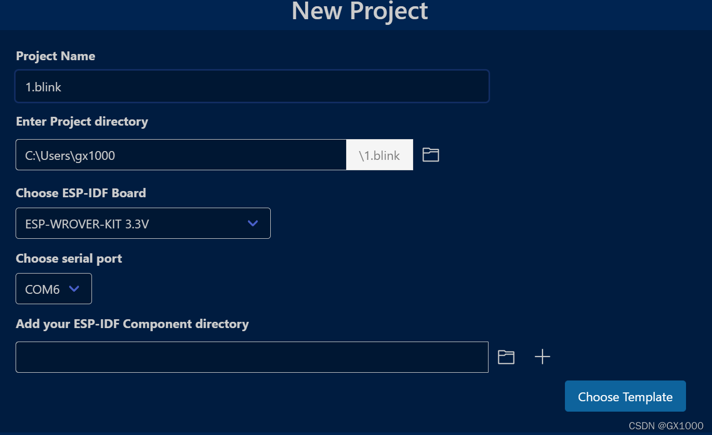This screenshot has width=712, height=435.
Task: Open the COM6 serial port dropdown
Action: (54, 289)
